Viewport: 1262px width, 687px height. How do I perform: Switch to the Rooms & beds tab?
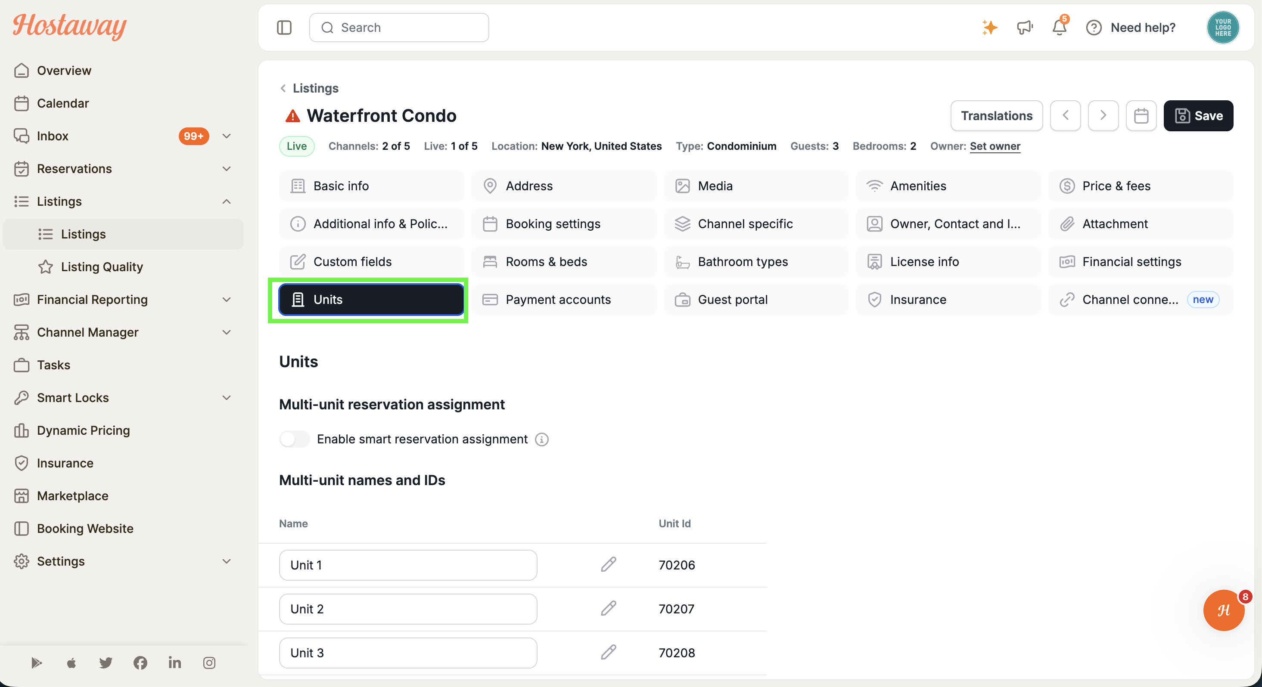(563, 261)
